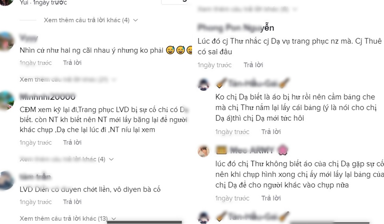Click Trả lời under 'Ko chị Dạ biết' comment

(271, 132)
